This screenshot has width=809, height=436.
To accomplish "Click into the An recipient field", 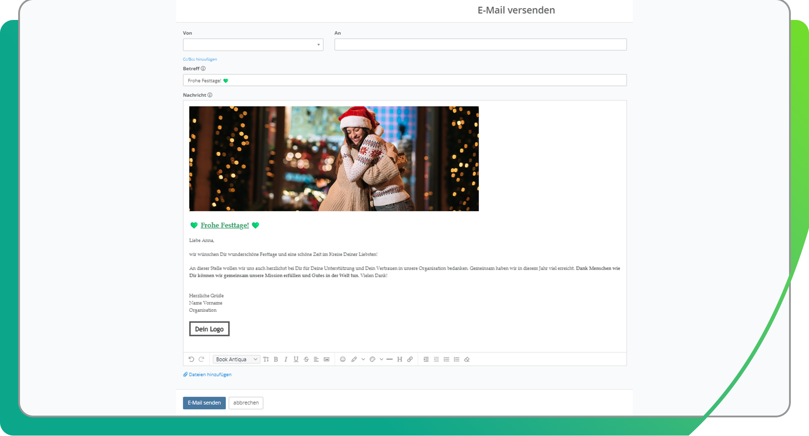I will pyautogui.click(x=480, y=44).
